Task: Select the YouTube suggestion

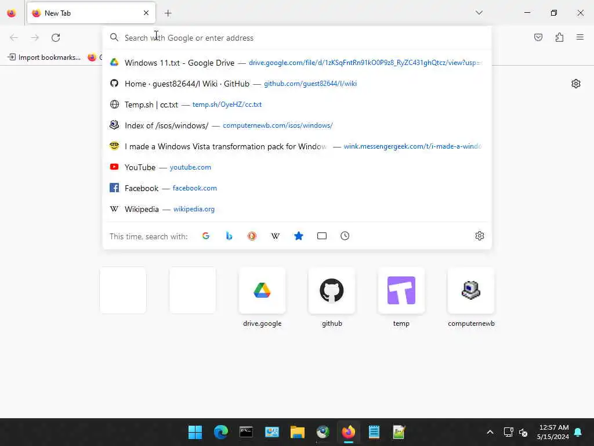Action: point(297,167)
